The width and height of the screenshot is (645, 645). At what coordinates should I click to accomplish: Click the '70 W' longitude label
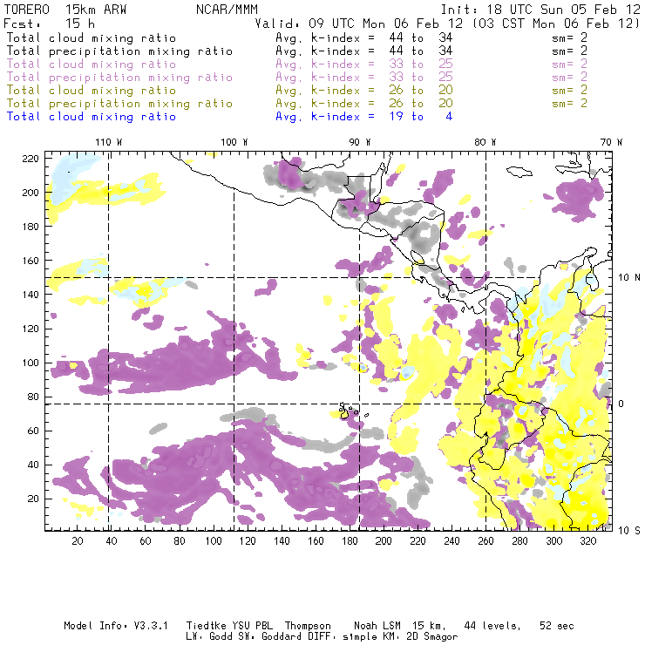click(611, 142)
